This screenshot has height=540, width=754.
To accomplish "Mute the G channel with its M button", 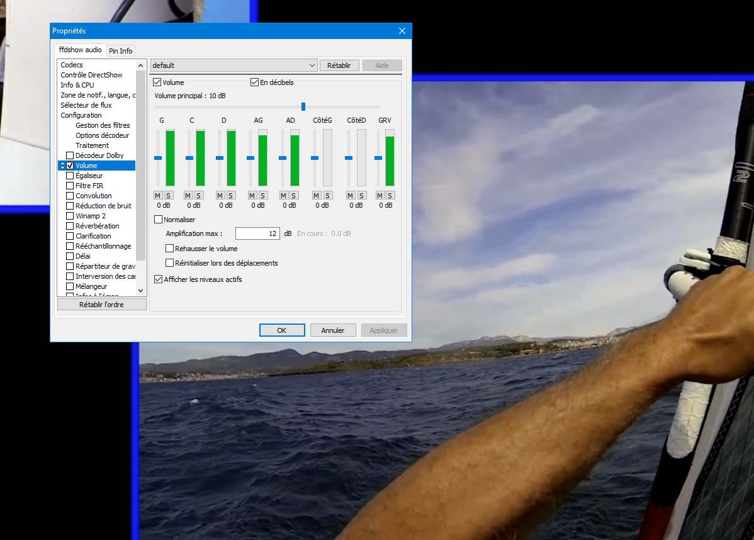I will point(158,195).
